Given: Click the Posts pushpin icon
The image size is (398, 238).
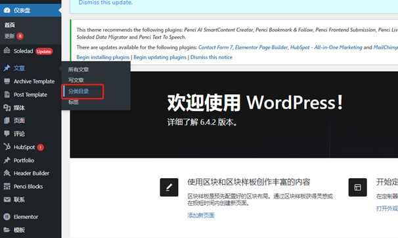Looking at the screenshot, I should point(7,68).
